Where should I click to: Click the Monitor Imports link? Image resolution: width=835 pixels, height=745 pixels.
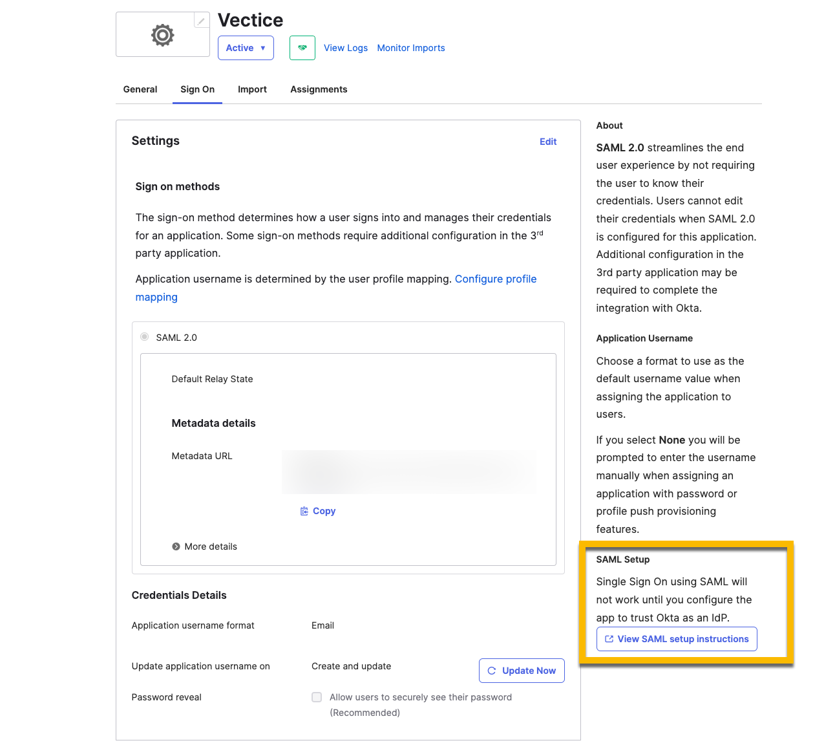[411, 48]
